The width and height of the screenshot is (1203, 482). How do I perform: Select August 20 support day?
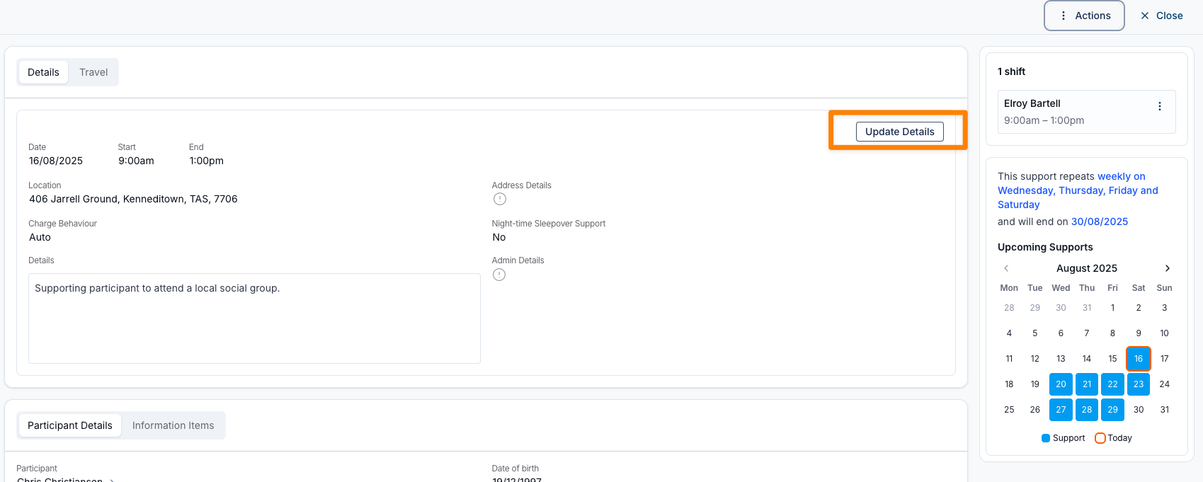coord(1060,384)
